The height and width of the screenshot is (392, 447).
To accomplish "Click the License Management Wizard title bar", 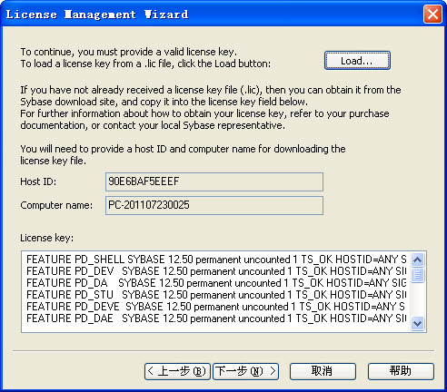I will point(212,15).
